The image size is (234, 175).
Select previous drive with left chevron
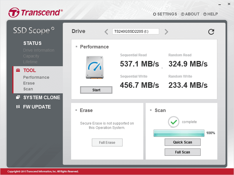tap(106, 32)
